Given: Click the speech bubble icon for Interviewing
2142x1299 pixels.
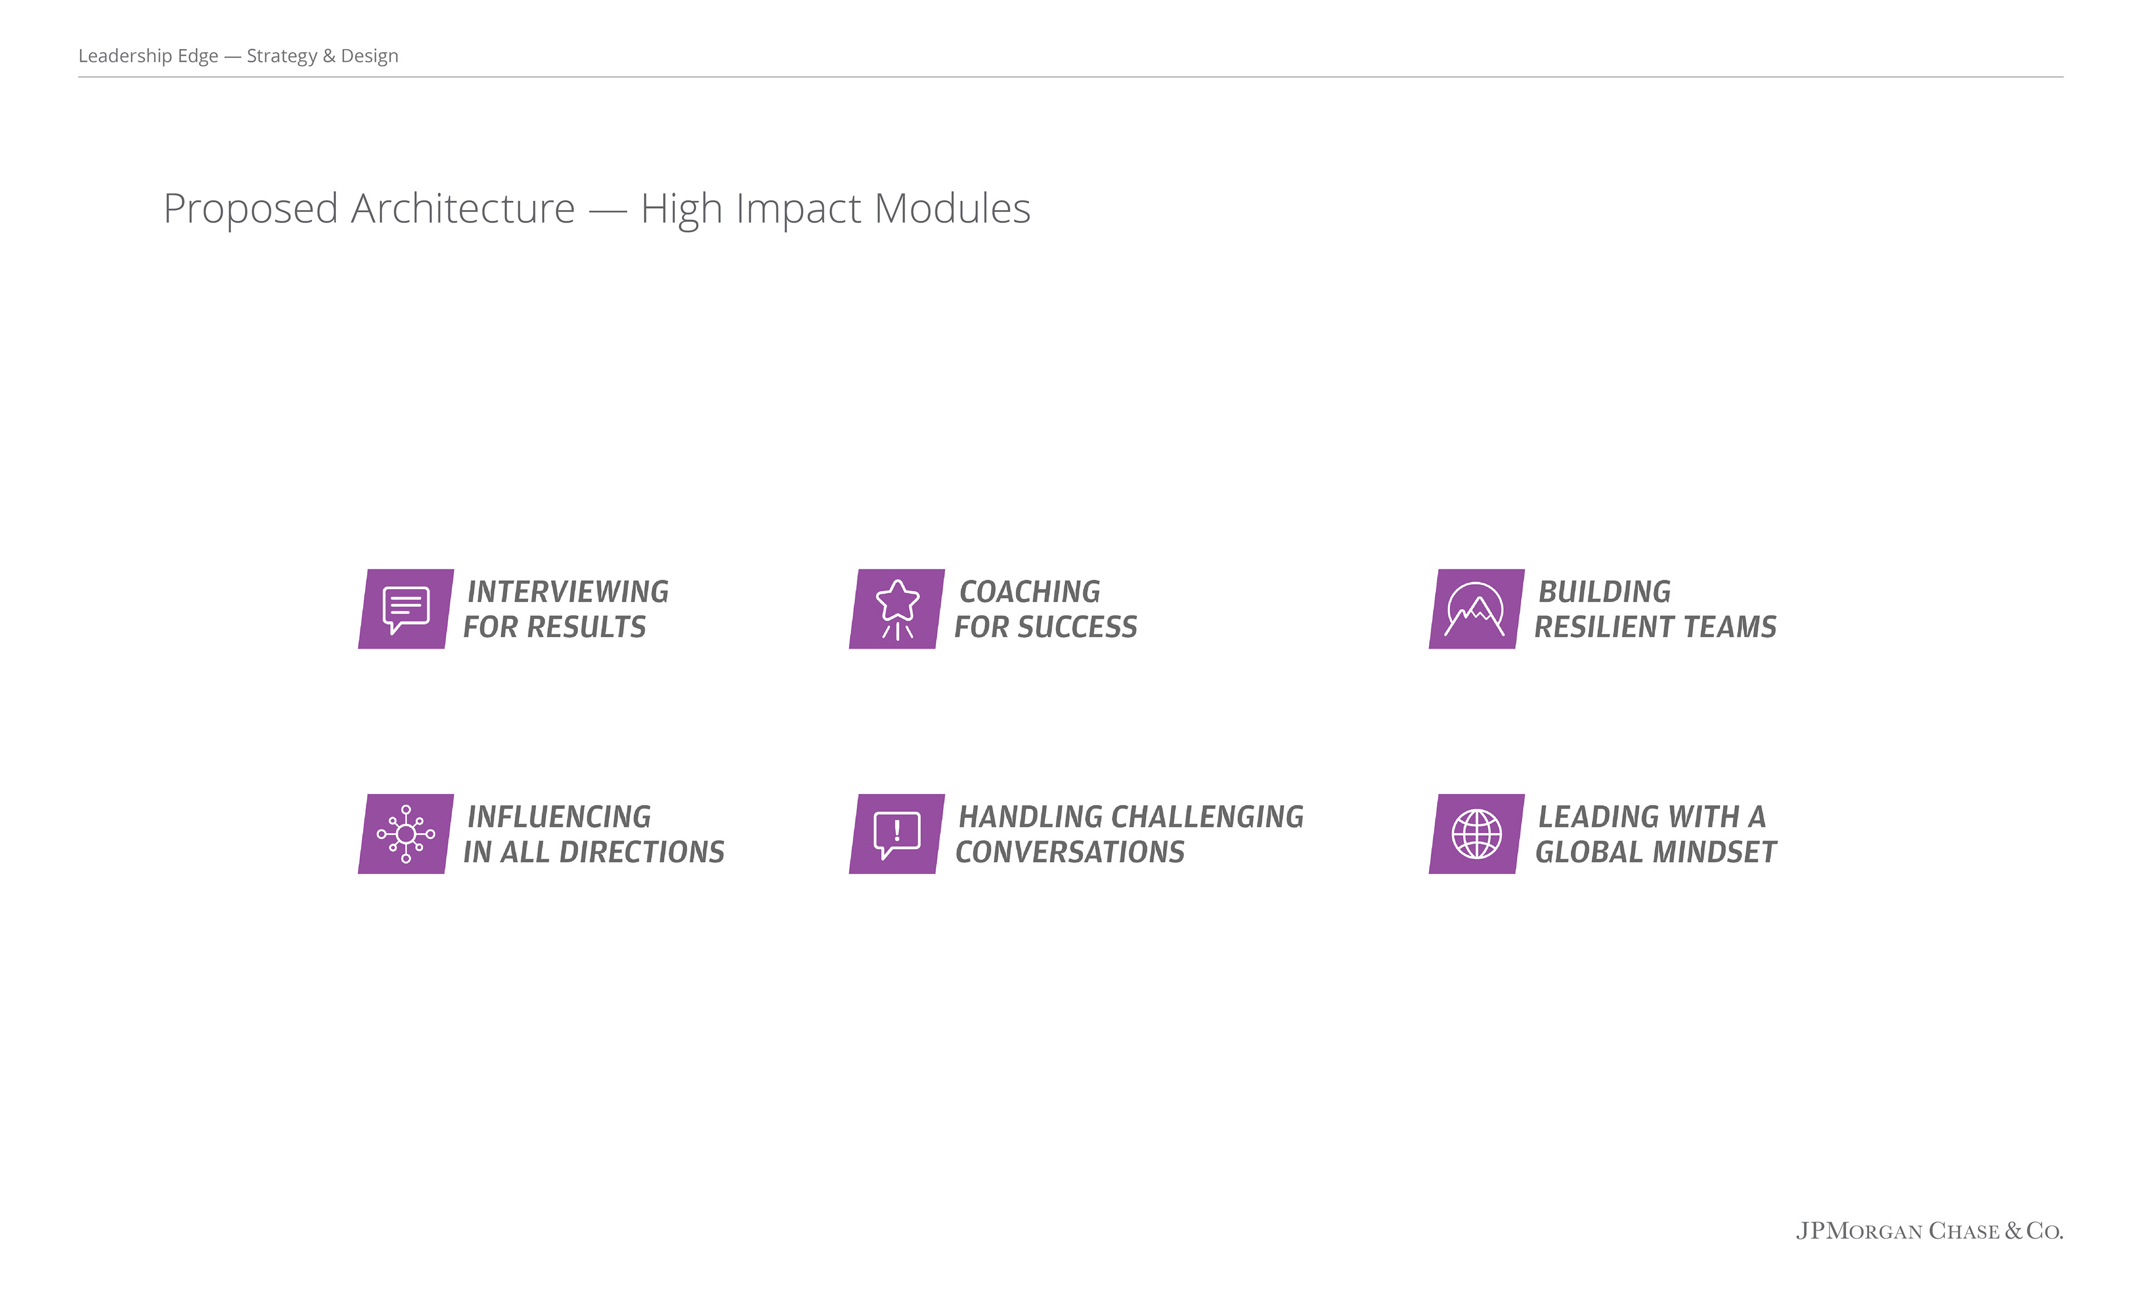Looking at the screenshot, I should pyautogui.click(x=406, y=609).
